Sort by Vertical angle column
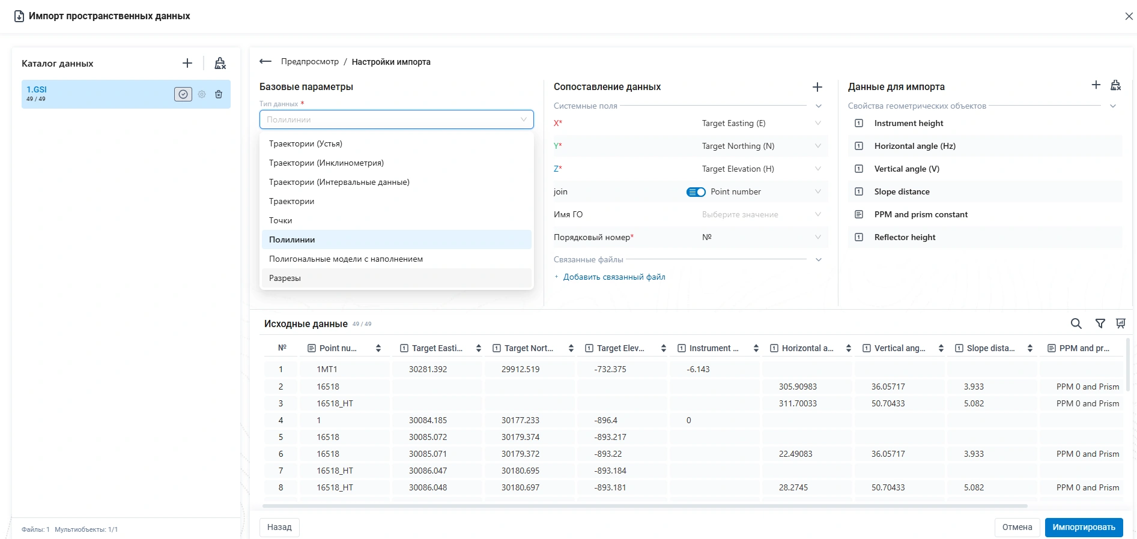Image resolution: width=1137 pixels, height=539 pixels. tap(941, 348)
